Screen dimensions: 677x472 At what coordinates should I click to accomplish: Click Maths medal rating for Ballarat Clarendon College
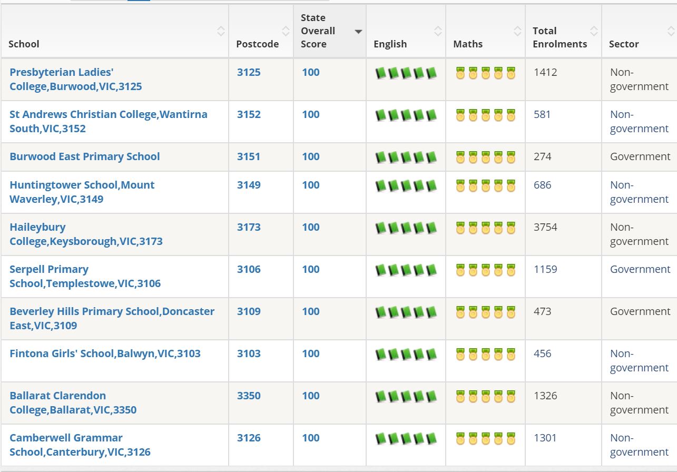coord(485,396)
